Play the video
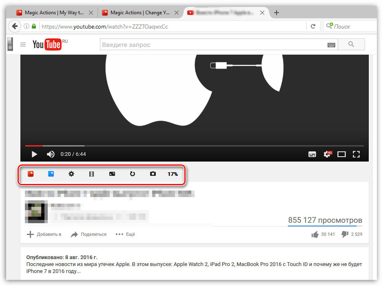This screenshot has width=383, height=286. 34,154
